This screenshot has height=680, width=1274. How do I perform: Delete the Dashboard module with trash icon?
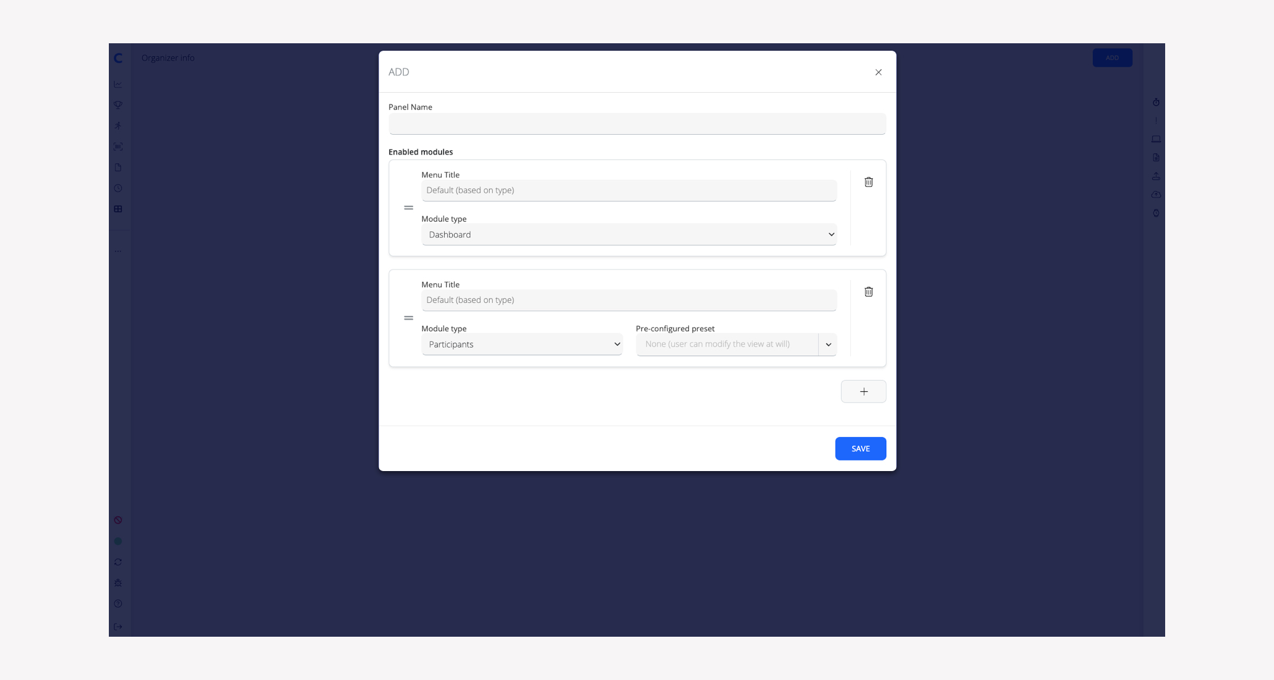[868, 182]
